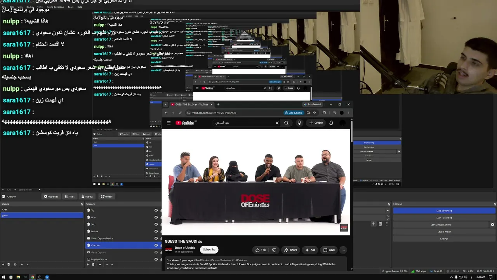
Task: Add a new source with plus icon
Action: point(88,264)
